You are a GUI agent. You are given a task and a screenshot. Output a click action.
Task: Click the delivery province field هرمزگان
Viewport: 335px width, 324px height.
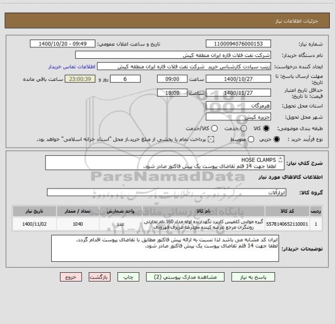coord(238,105)
